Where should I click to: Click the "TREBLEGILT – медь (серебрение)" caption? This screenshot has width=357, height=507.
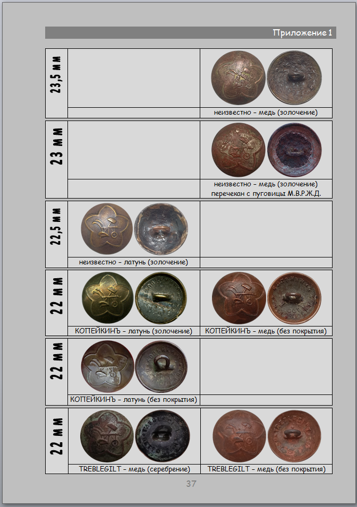[x=133, y=469]
